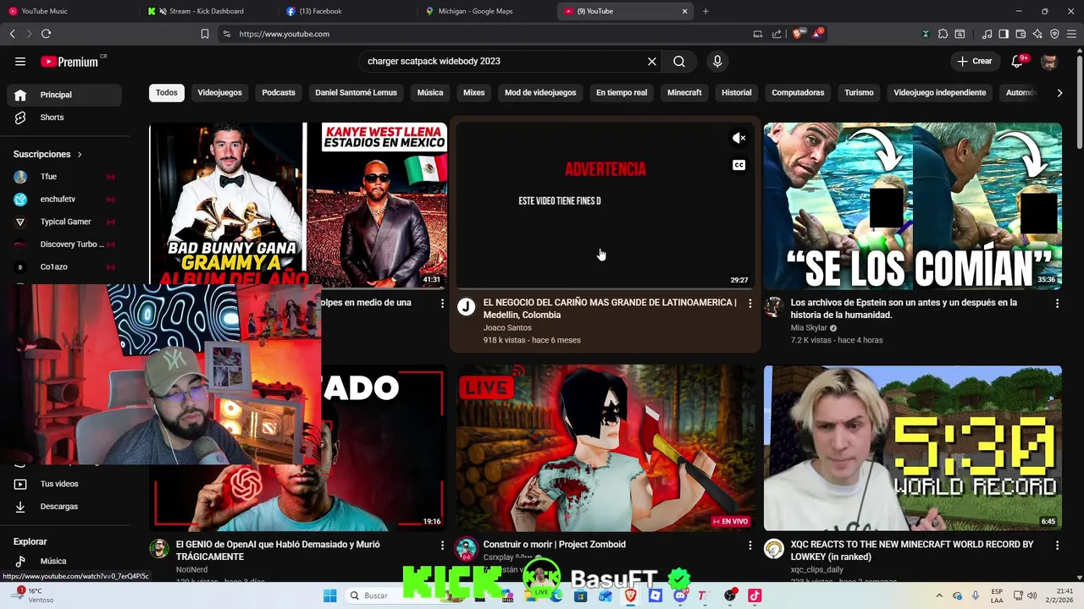The width and height of the screenshot is (1084, 609).
Task: Show hidden system tray icons
Action: tap(938, 595)
